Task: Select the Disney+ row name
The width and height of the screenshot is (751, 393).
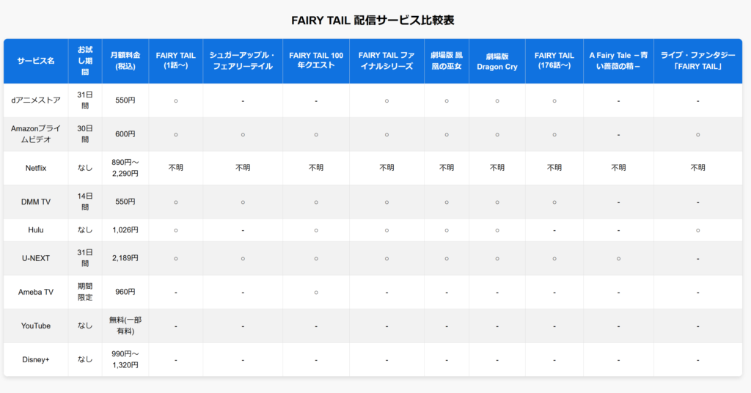Action: point(36,359)
